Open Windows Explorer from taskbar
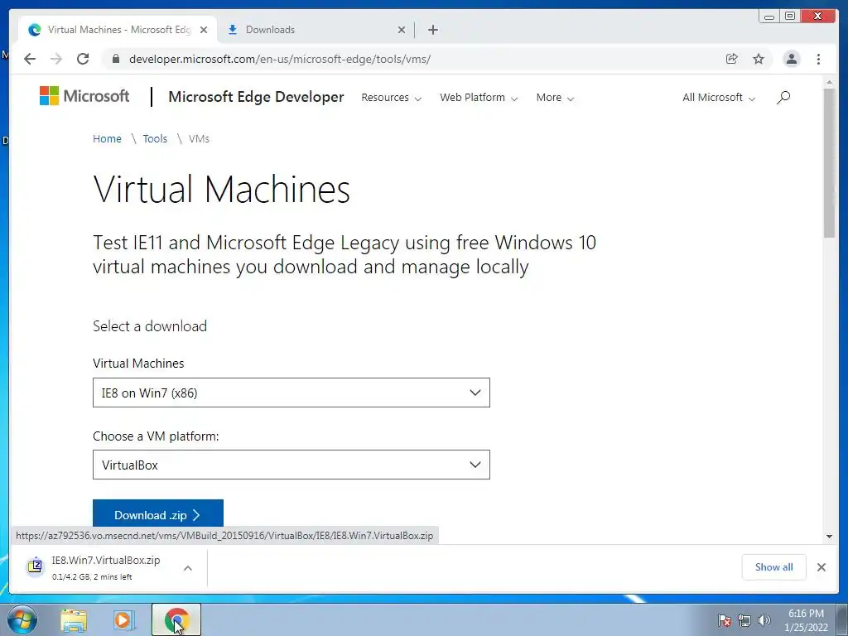Screen dimensions: 848x636 [x=74, y=620]
